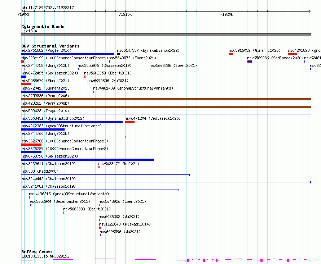321x264 pixels.
Task: Click nsv5663883 (Ebert2021) label
Action: (x=87, y=209)
